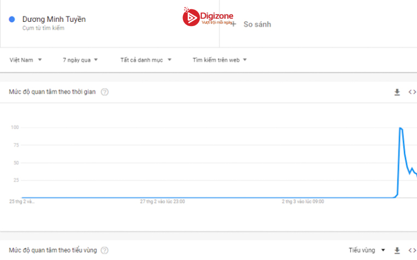Open the Việt Nam region dropdown

[x=26, y=60]
